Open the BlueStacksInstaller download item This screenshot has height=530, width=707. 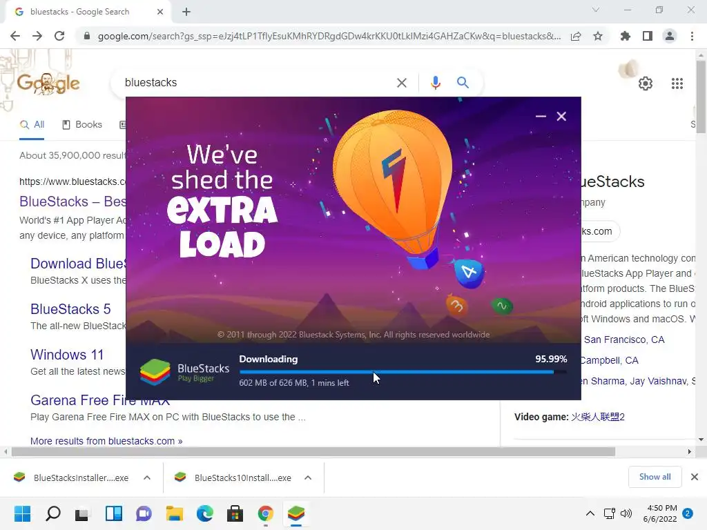(x=71, y=478)
